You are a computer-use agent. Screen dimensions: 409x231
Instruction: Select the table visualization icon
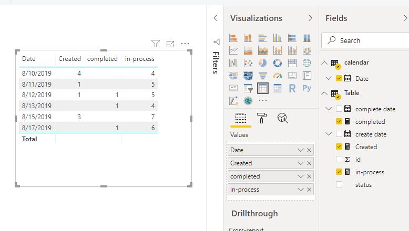click(263, 88)
